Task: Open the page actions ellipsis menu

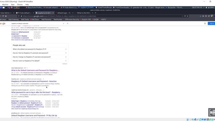Action: [x=182, y=16]
